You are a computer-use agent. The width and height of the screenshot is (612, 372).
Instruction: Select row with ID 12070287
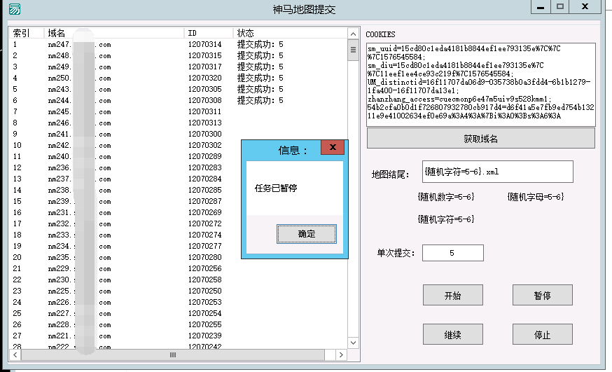pos(178,202)
